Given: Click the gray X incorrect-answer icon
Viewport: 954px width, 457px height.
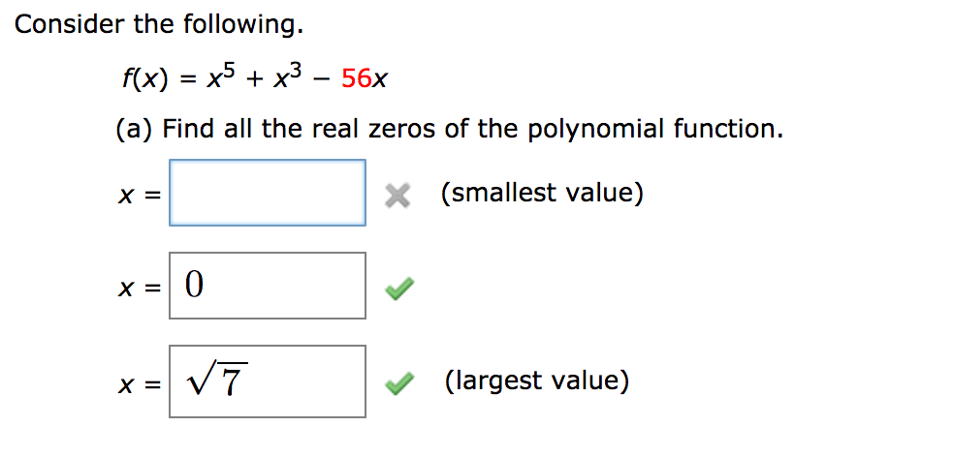Looking at the screenshot, I should pyautogui.click(x=398, y=196).
